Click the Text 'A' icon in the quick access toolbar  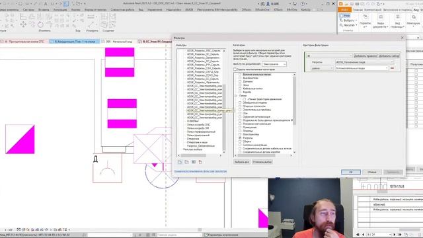pyautogui.click(x=46, y=4)
